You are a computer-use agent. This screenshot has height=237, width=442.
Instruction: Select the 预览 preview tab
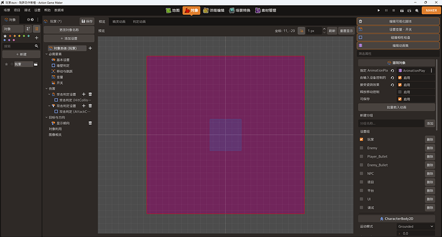(102, 22)
